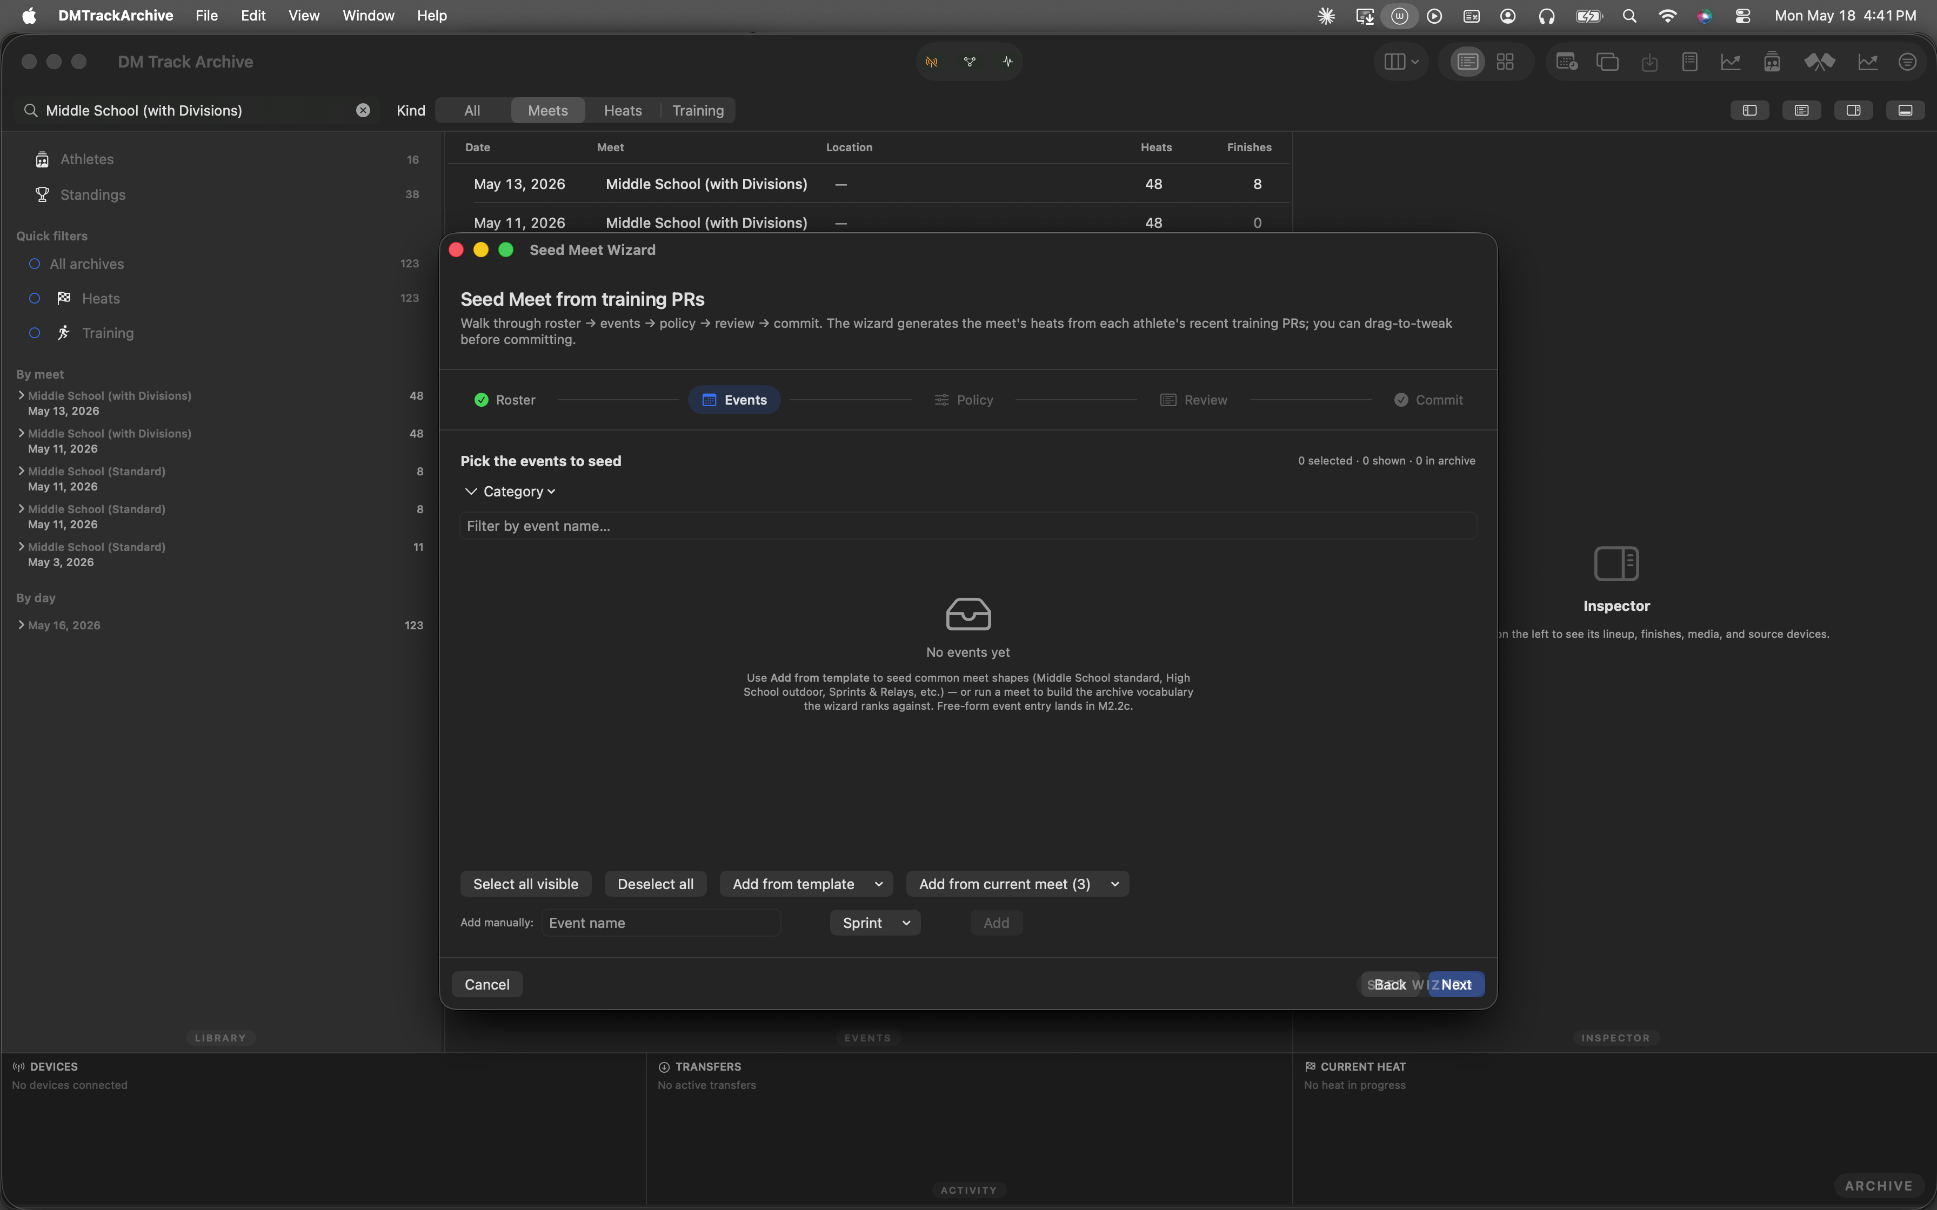The image size is (1937, 1210).
Task: Click the Event name input field
Action: click(661, 923)
